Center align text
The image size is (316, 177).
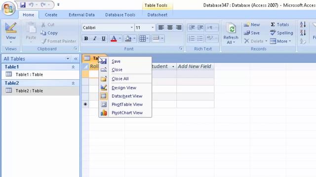click(170, 28)
